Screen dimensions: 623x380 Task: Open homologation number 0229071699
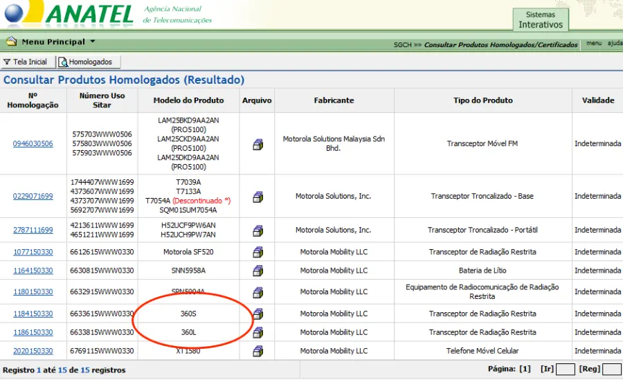coord(33,197)
